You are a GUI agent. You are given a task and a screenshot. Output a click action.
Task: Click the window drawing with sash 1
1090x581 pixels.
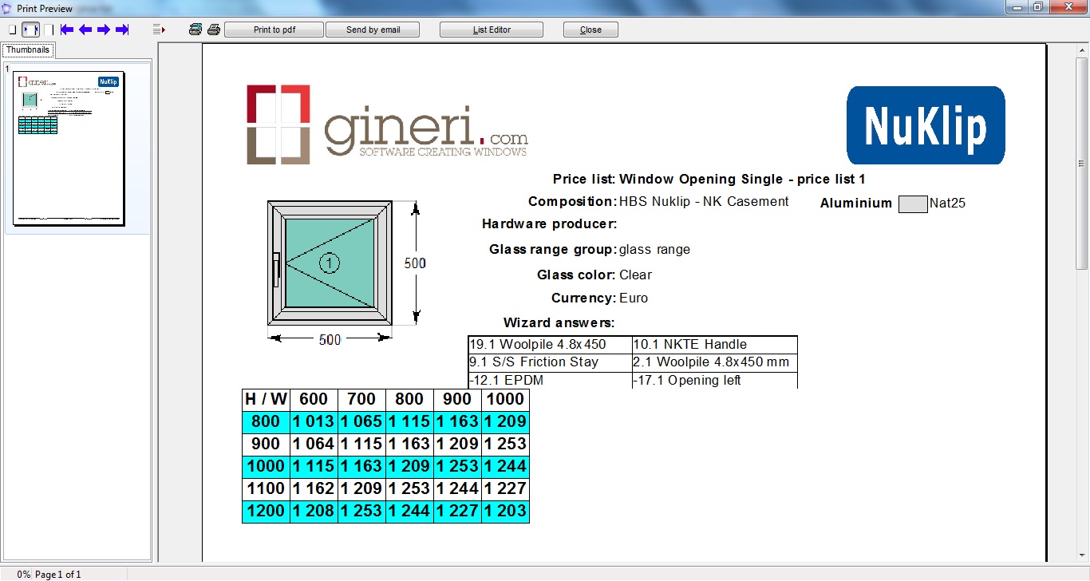click(x=330, y=263)
